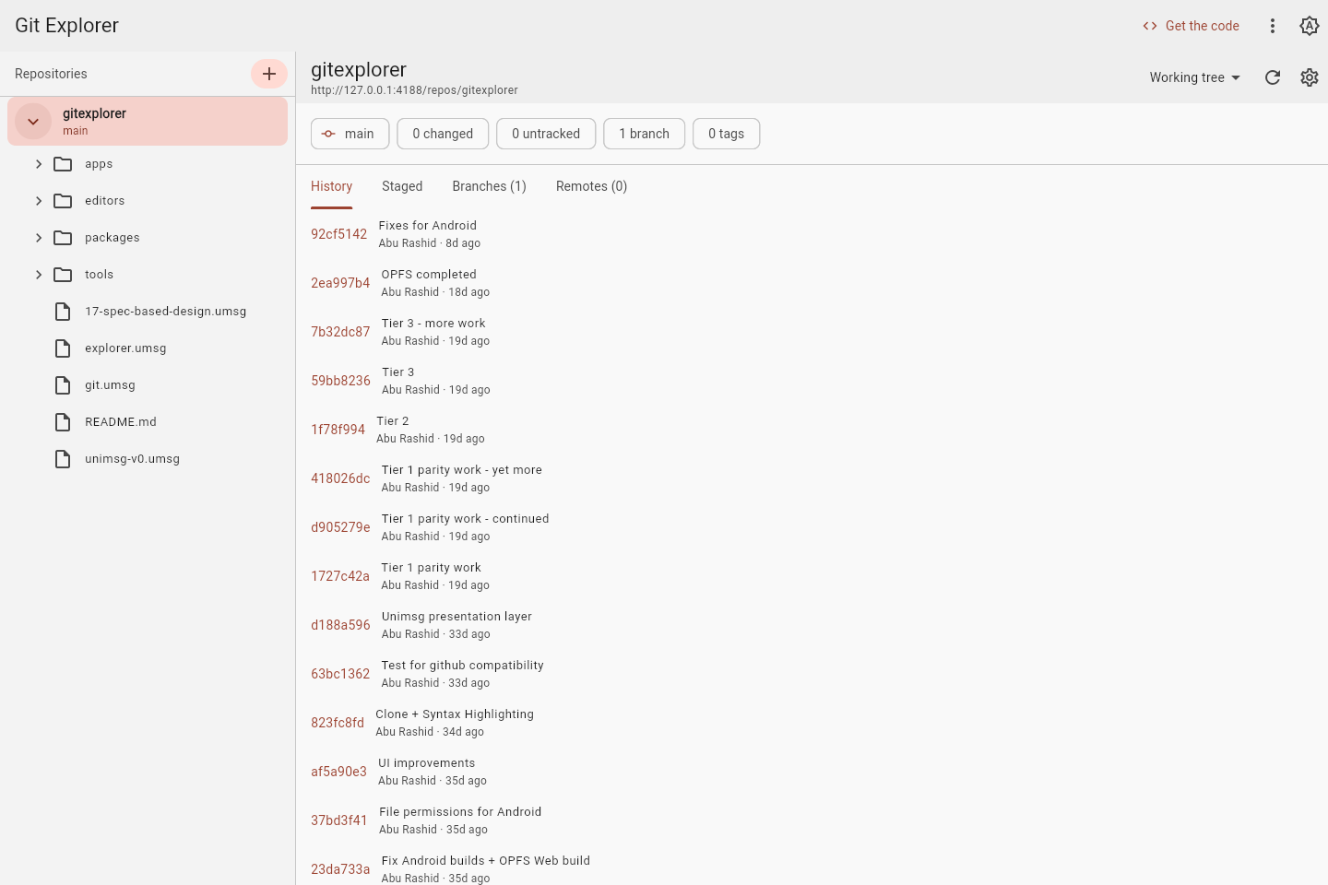Image resolution: width=1328 pixels, height=885 pixels.
Task: Click commit message "Tier 1 parity work - continued"
Action: (x=466, y=519)
